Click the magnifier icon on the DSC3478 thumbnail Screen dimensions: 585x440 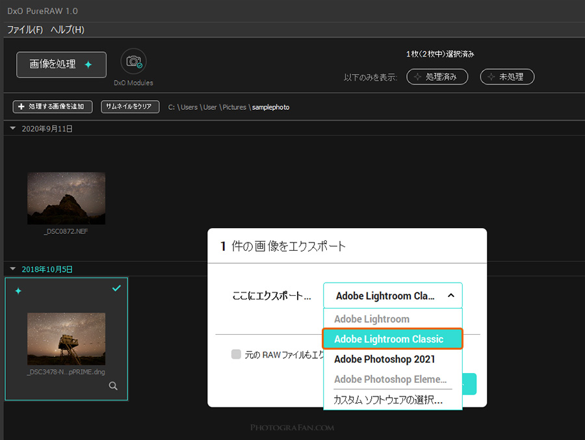click(113, 386)
